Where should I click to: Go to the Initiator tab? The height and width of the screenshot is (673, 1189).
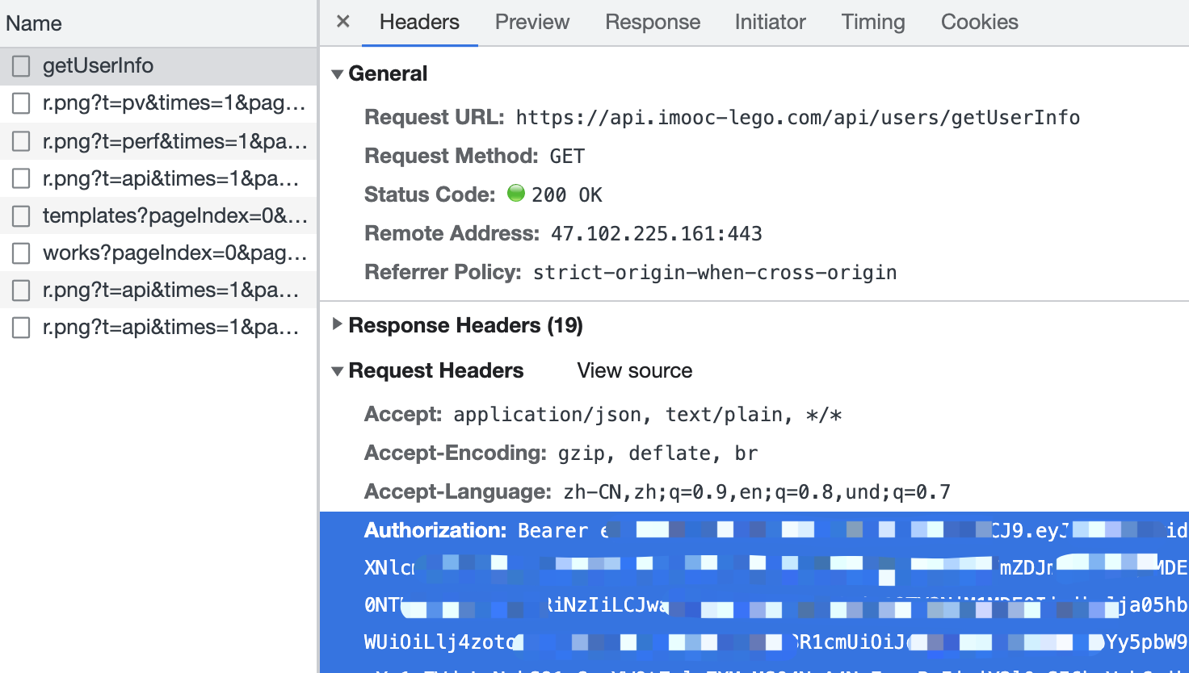(x=770, y=22)
